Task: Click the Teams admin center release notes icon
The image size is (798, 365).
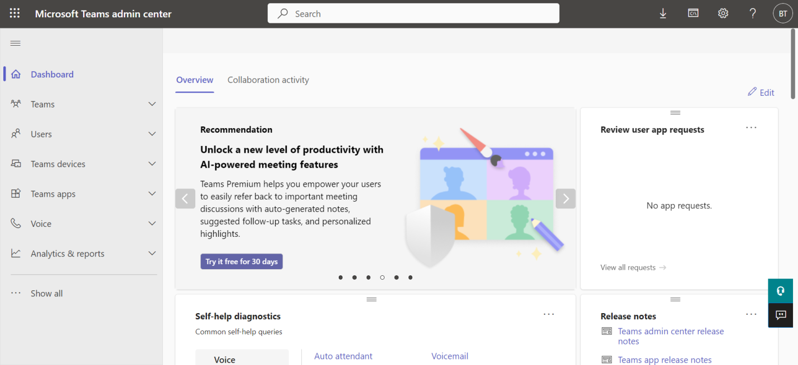Action: coord(607,331)
